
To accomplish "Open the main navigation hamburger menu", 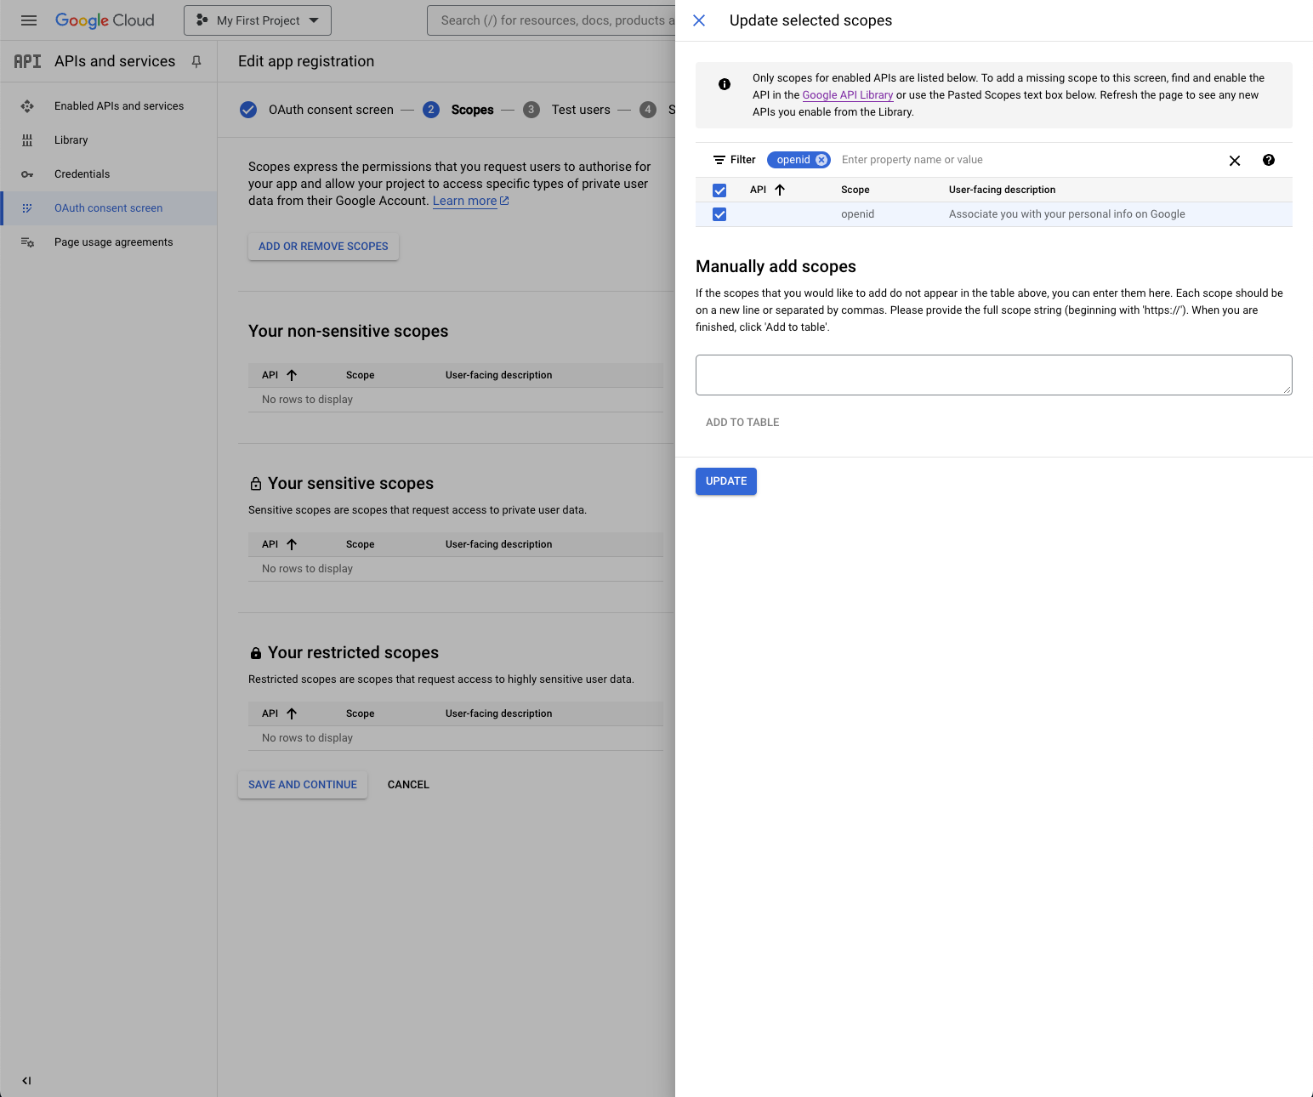I will [29, 20].
